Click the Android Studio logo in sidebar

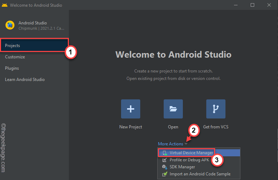pos(10,25)
